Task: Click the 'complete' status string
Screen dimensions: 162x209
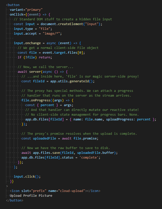Action: point(90,157)
